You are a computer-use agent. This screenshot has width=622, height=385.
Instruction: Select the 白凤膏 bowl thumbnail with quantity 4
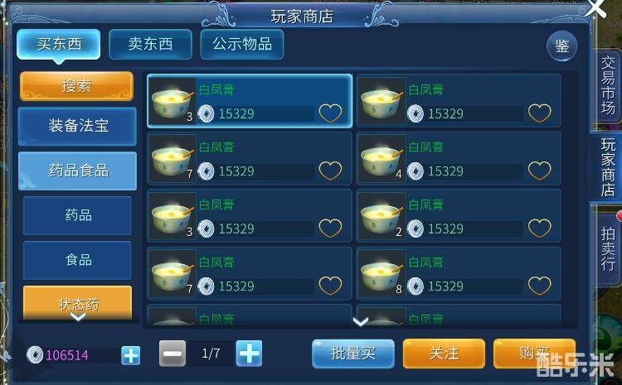pos(381,159)
